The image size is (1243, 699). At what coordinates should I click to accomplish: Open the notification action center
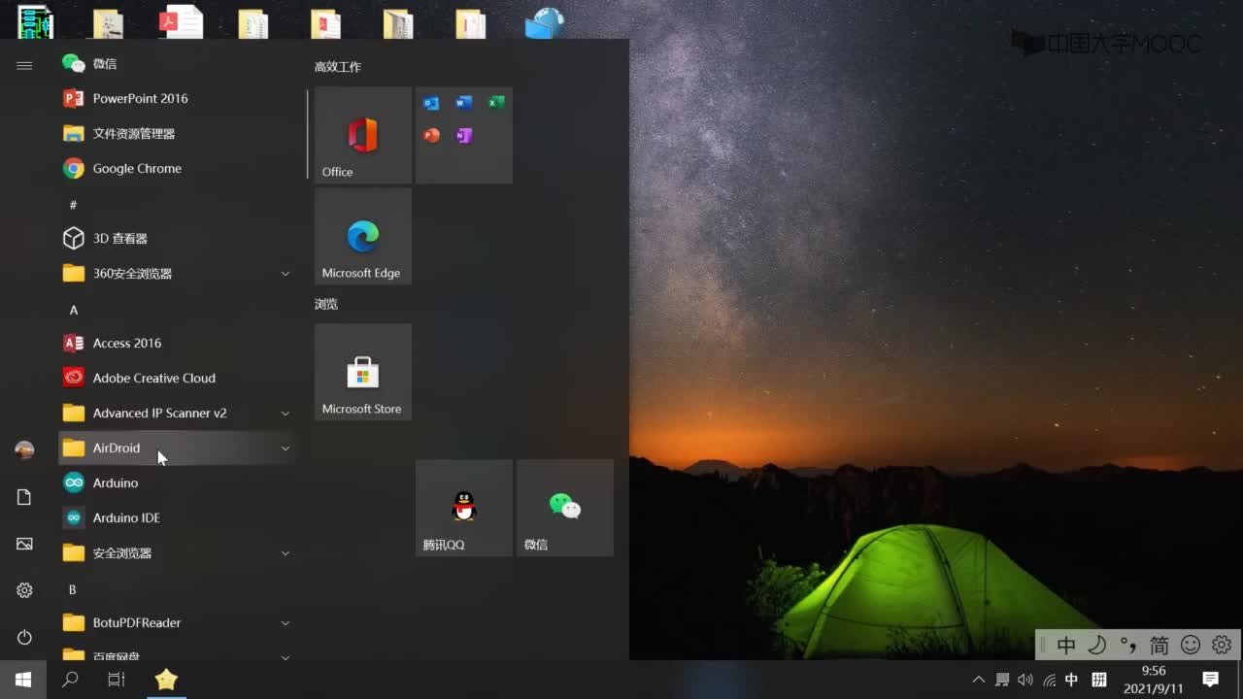(1210, 680)
